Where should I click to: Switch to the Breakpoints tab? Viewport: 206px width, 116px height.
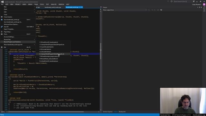[x=122, y=112]
